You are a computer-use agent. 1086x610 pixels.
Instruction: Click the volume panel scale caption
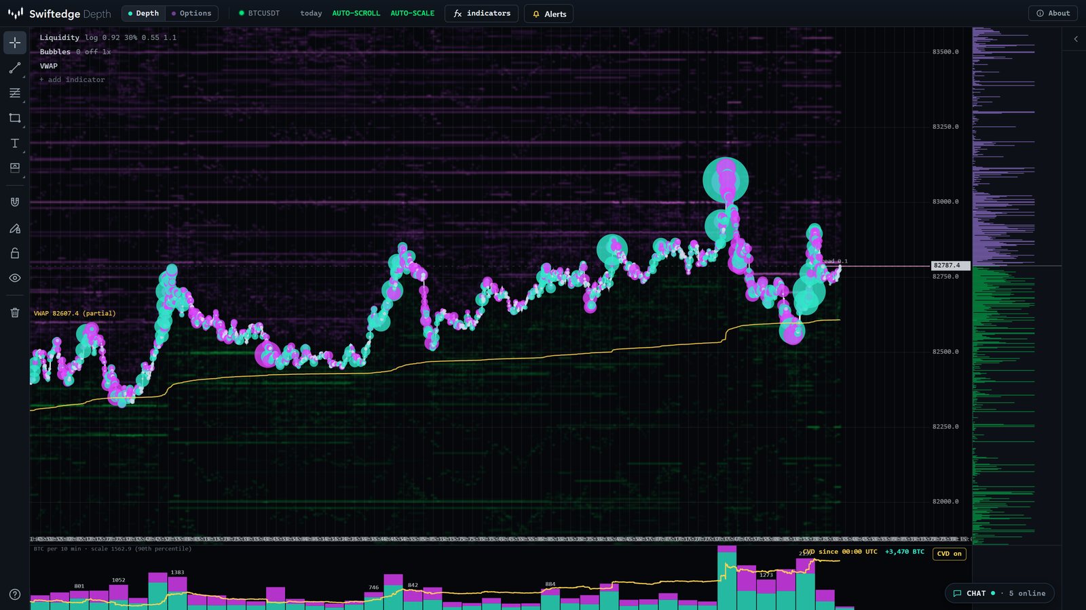(113, 549)
